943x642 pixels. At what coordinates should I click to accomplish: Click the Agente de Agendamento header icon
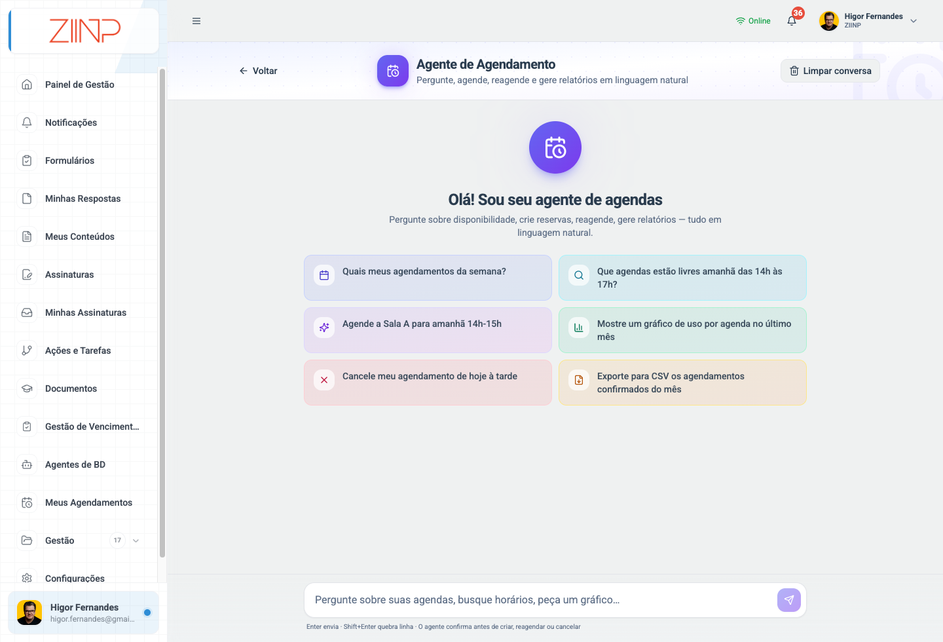(393, 71)
